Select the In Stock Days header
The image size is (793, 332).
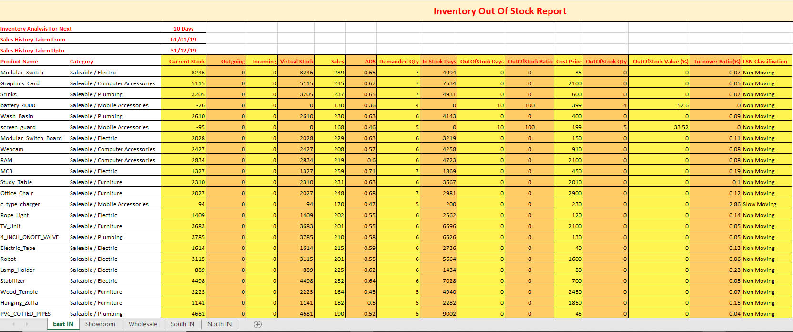[439, 61]
